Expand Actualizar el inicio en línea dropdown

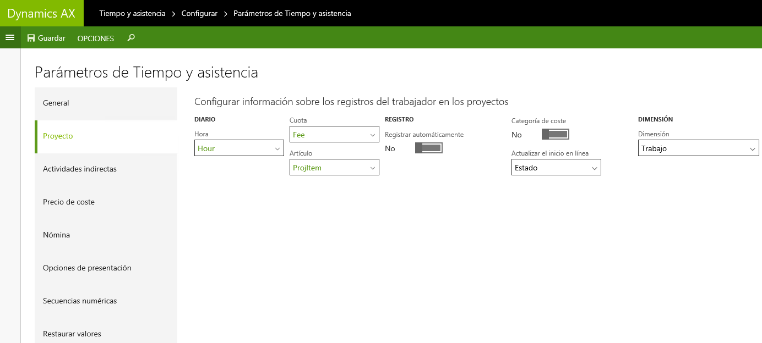595,168
